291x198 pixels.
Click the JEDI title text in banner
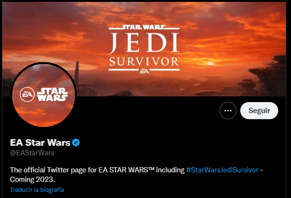(144, 43)
